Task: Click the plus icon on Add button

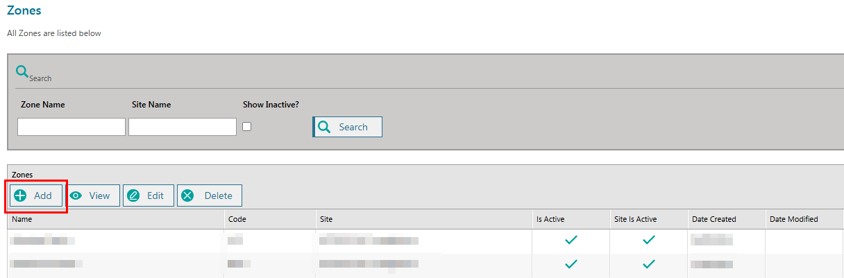Action: [x=20, y=196]
